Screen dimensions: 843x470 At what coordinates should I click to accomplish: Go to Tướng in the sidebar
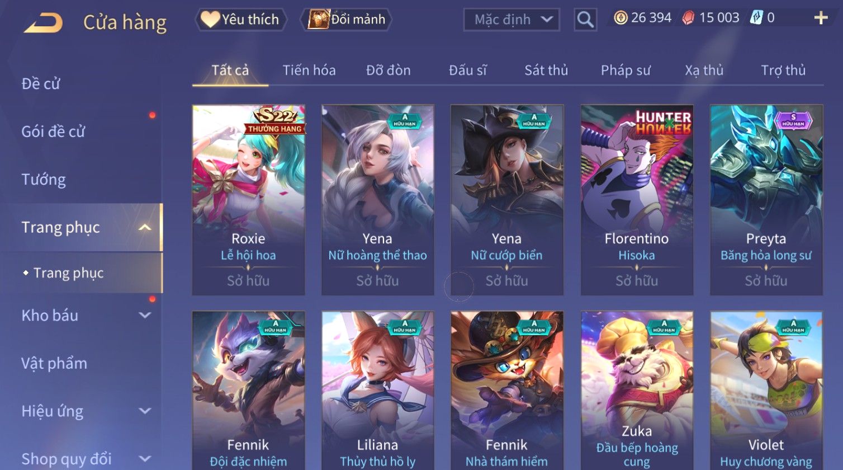(44, 180)
